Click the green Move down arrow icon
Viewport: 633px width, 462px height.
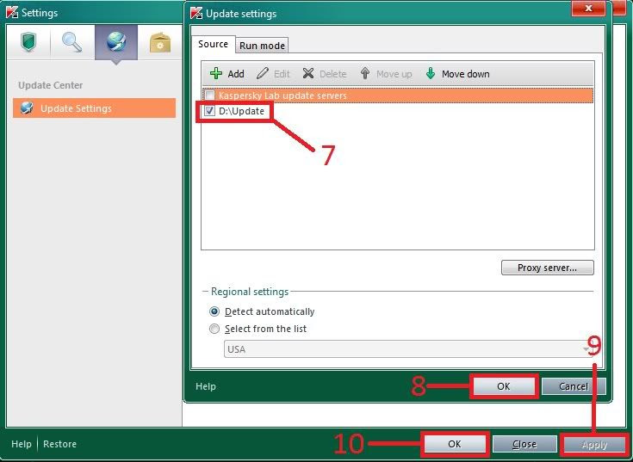(431, 73)
